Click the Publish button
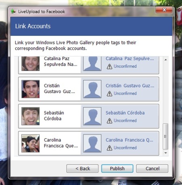 click(x=117, y=168)
